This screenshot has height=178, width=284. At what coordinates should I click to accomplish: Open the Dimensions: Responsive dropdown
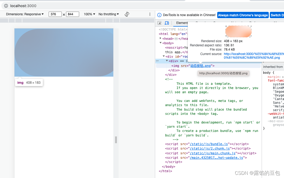click(25, 14)
